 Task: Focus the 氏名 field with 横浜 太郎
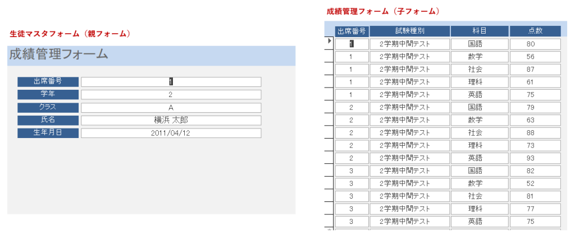[x=171, y=120]
